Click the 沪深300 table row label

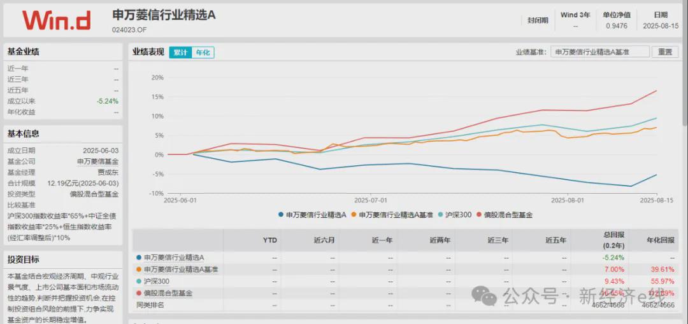click(x=157, y=281)
